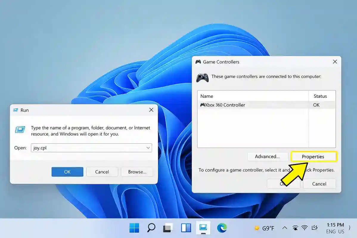Show hidden system tray icons chevron
Image resolution: width=357 pixels, height=238 pixels.
(285, 228)
